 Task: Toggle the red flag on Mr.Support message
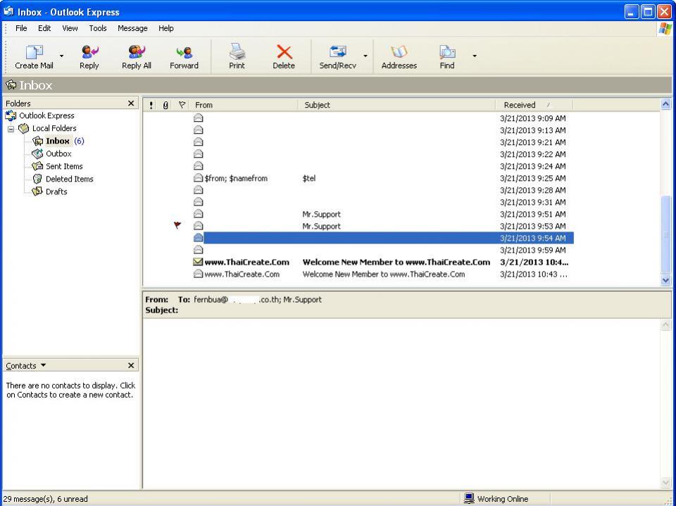pos(178,226)
